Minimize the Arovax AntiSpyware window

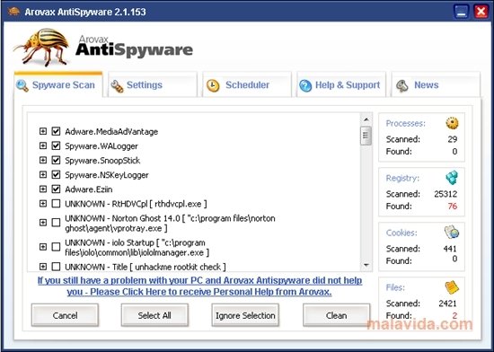click(462, 12)
